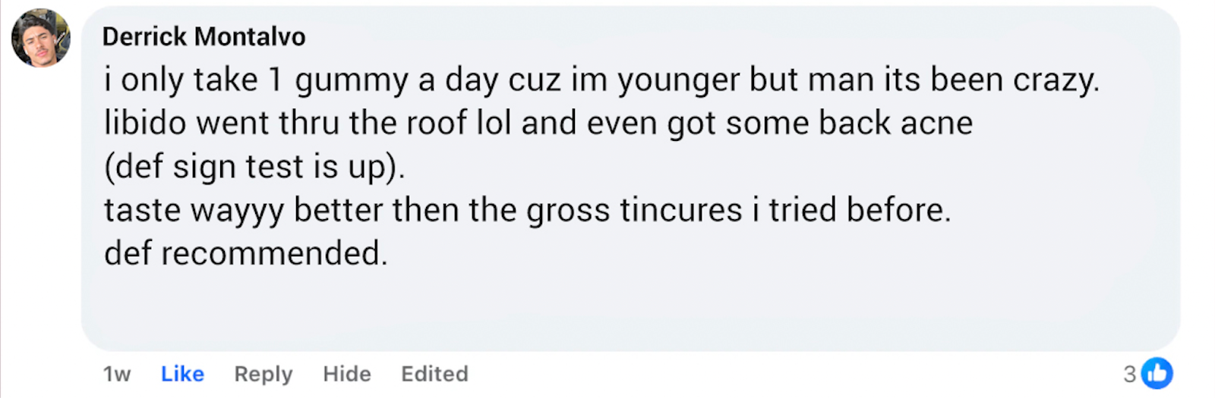Hide this comment
1215x398 pixels.
[x=347, y=374]
